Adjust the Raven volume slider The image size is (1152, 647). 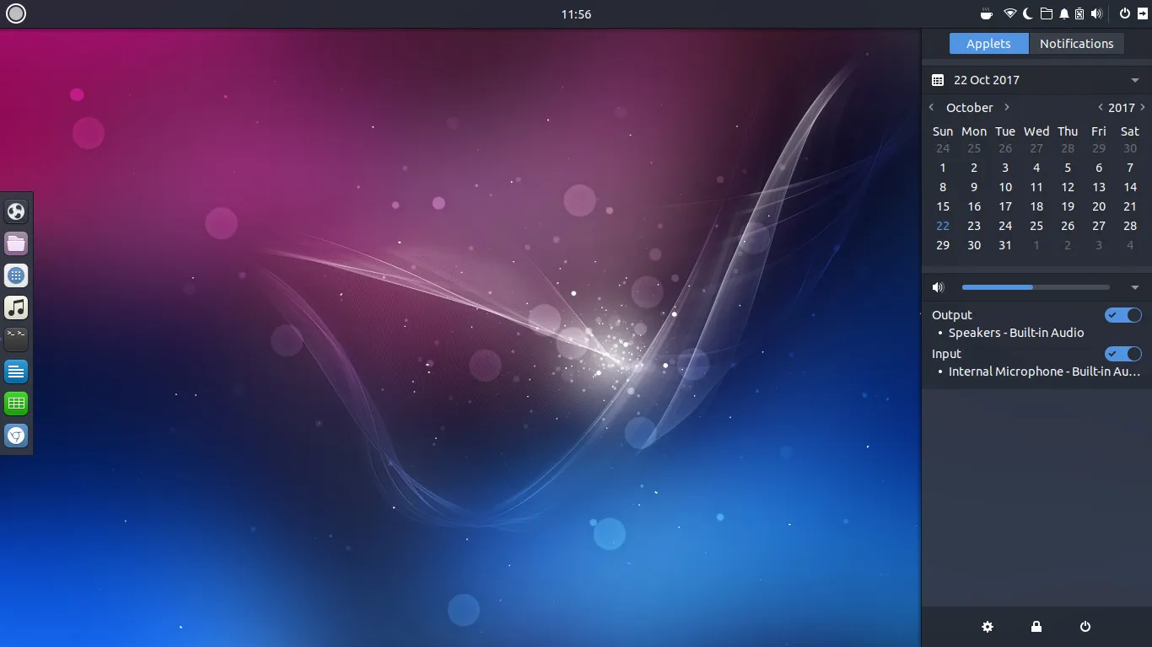click(x=1036, y=287)
